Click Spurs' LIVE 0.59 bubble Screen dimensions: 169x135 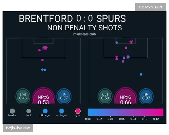tap(105, 96)
